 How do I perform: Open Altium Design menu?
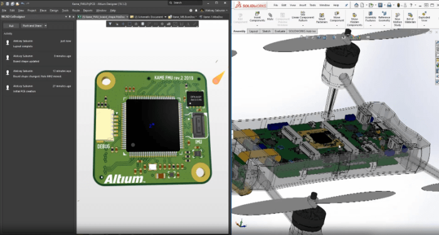(54, 11)
